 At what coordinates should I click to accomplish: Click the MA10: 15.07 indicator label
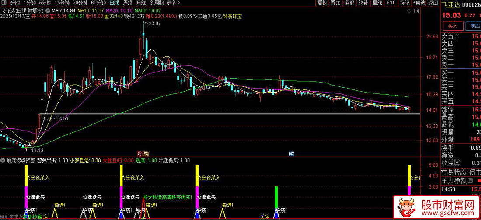click(90, 11)
